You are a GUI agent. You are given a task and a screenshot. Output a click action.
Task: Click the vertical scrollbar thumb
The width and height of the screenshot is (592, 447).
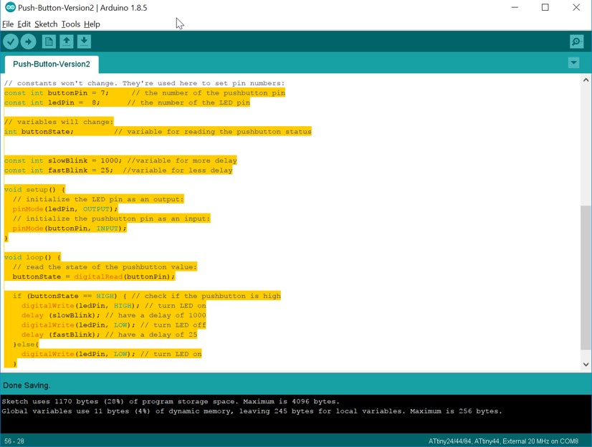click(586, 277)
